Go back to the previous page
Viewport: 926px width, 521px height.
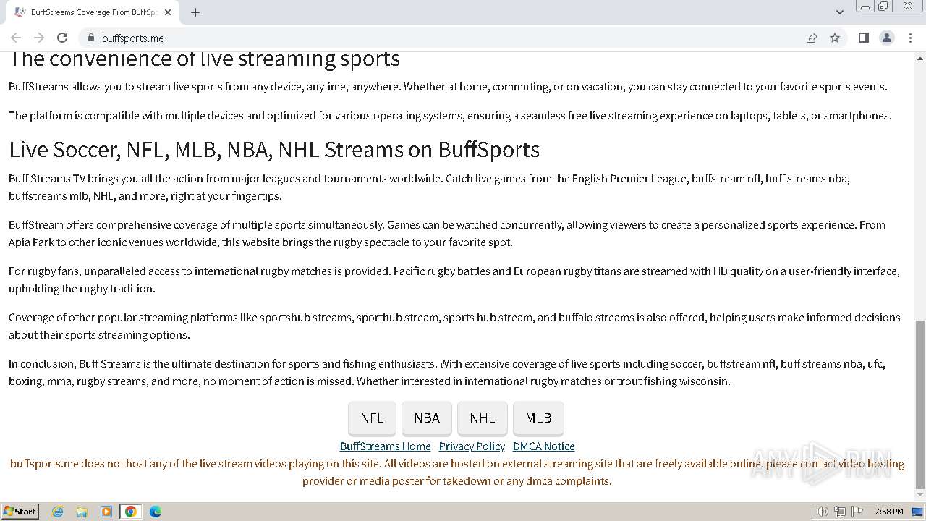pyautogui.click(x=16, y=38)
